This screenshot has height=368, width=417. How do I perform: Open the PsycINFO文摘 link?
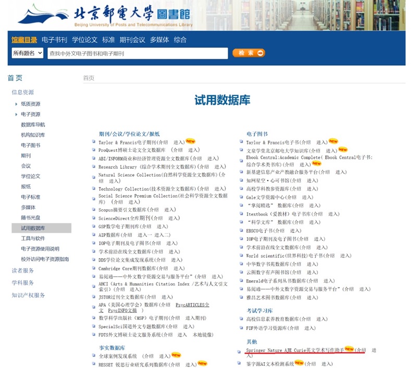click(x=122, y=311)
